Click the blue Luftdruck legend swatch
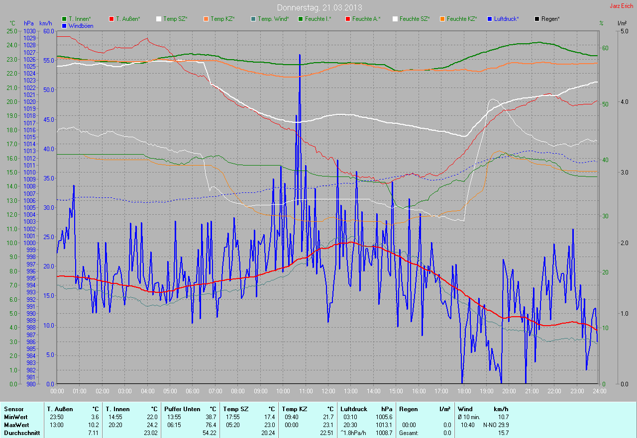The image size is (637, 438). (490, 19)
